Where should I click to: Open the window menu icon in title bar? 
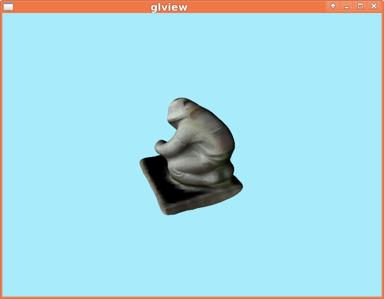coord(8,6)
